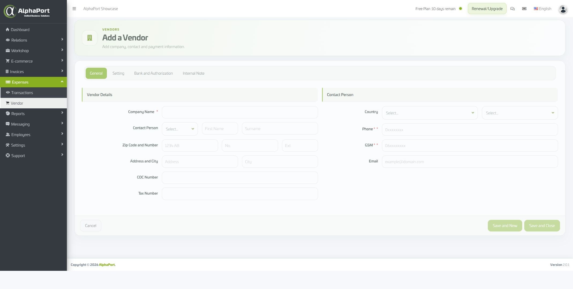The height and width of the screenshot is (289, 573).
Task: Click the Reports pie chart icon
Action: pos(8,113)
